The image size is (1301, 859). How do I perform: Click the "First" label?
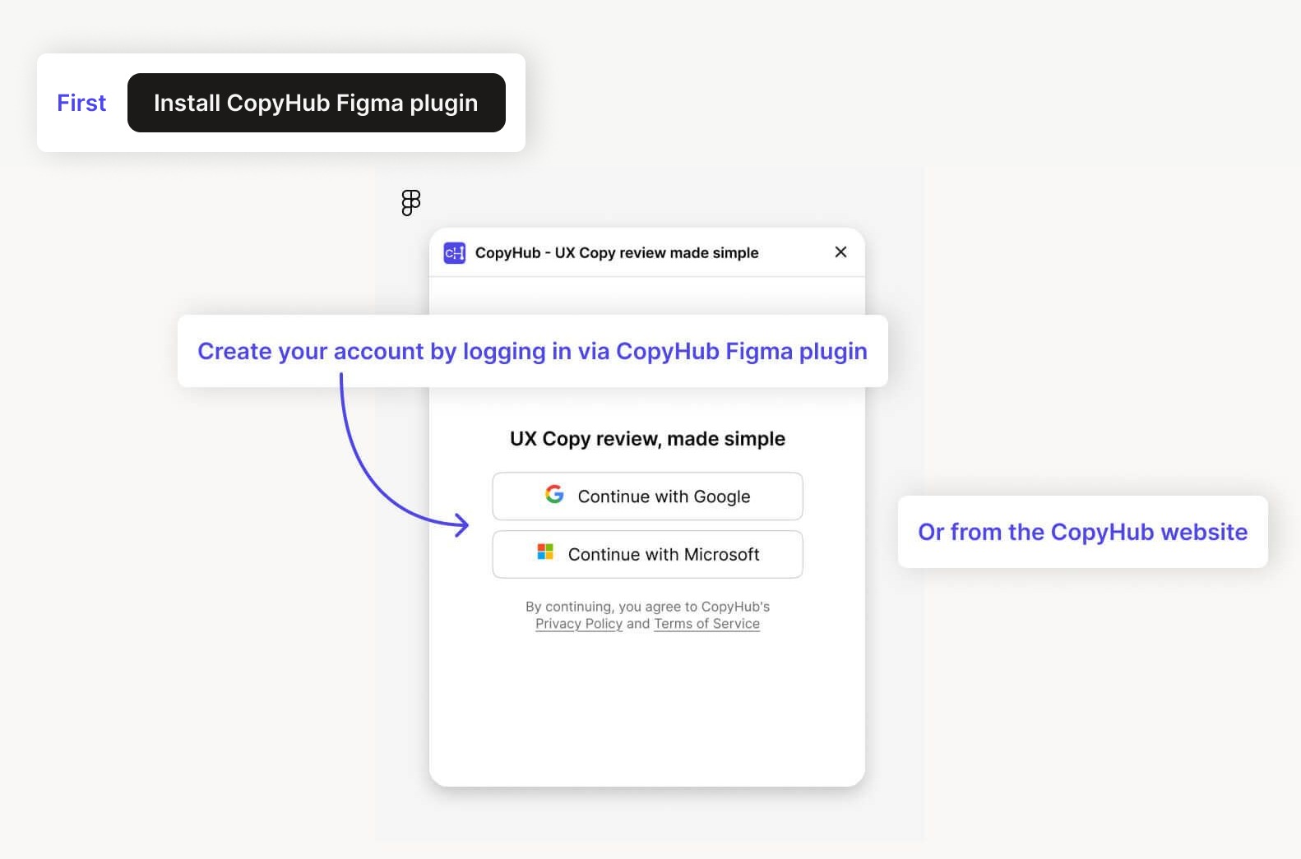click(81, 103)
